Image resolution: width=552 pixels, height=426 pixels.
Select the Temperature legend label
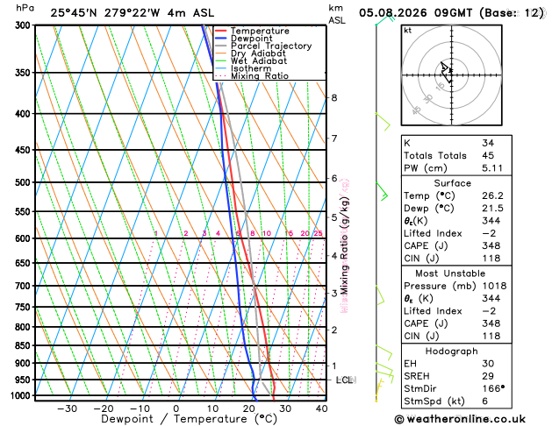260,31
